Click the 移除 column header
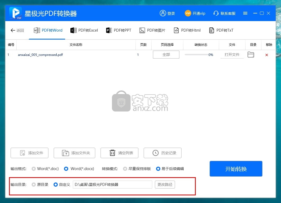The height and width of the screenshot is (203, 281). 269,45
